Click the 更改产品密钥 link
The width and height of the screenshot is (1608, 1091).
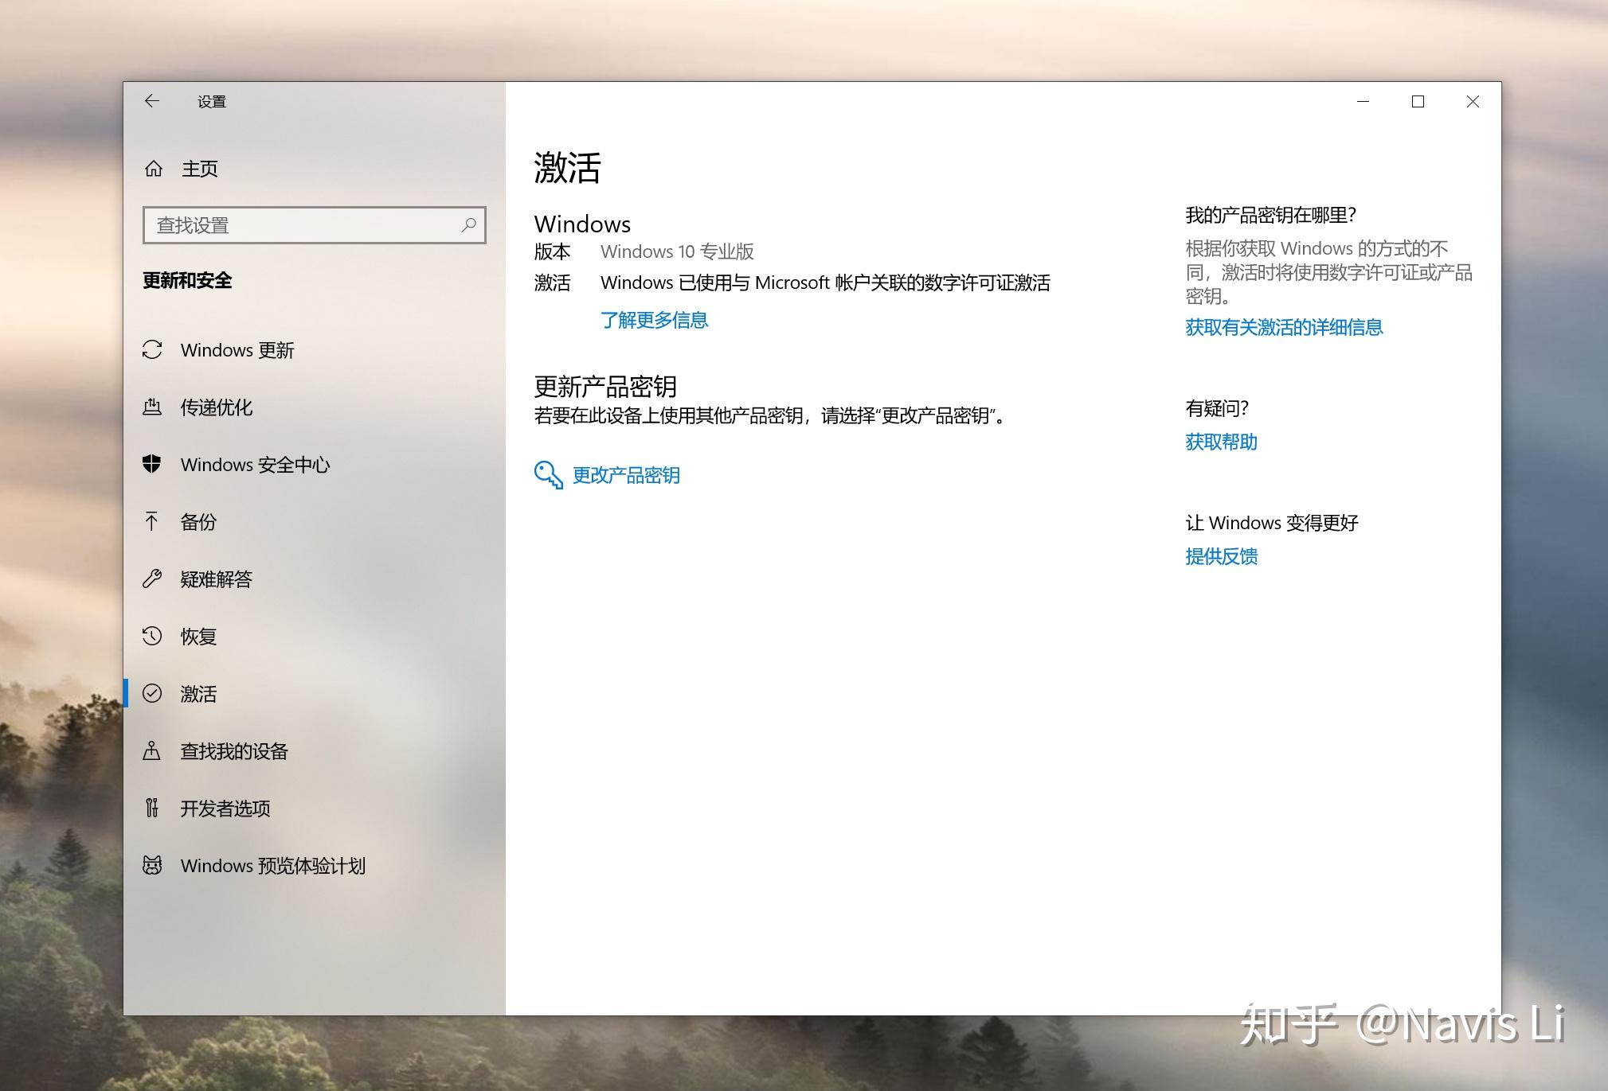click(x=626, y=476)
